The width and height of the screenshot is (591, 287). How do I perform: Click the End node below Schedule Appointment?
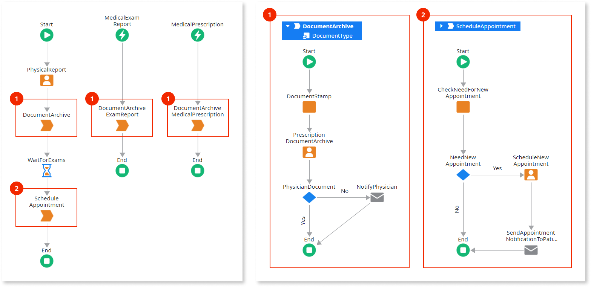click(x=47, y=261)
